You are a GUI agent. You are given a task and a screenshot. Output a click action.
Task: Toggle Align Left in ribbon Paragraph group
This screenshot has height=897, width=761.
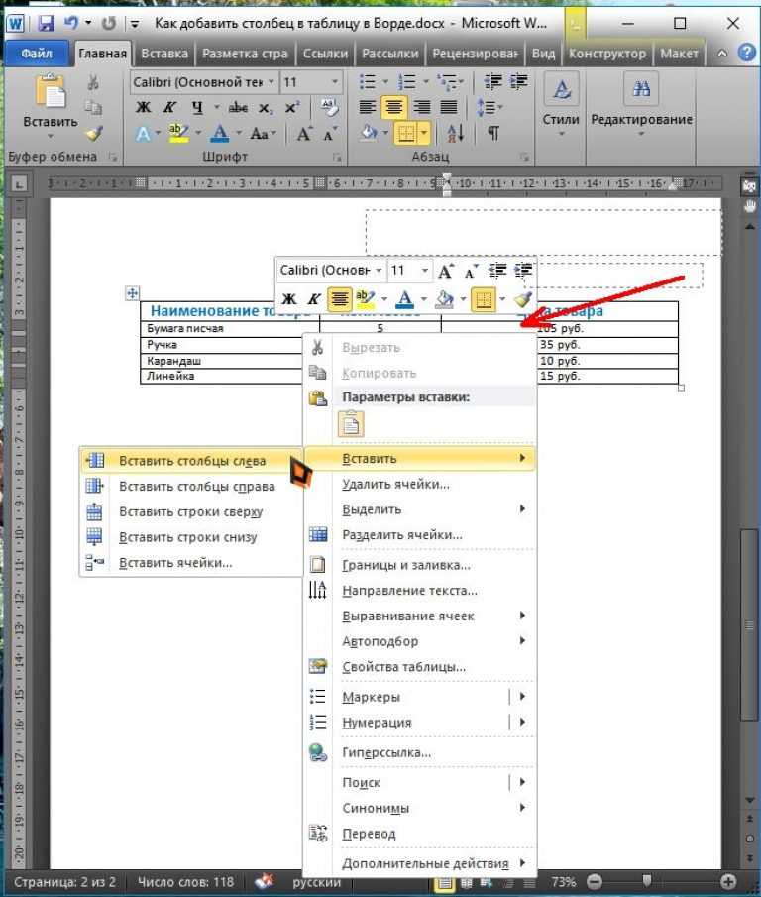click(367, 107)
